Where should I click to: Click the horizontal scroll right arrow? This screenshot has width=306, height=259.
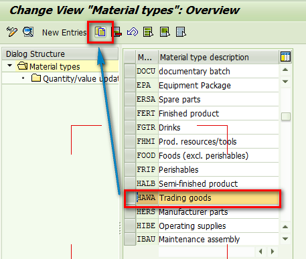(x=273, y=252)
